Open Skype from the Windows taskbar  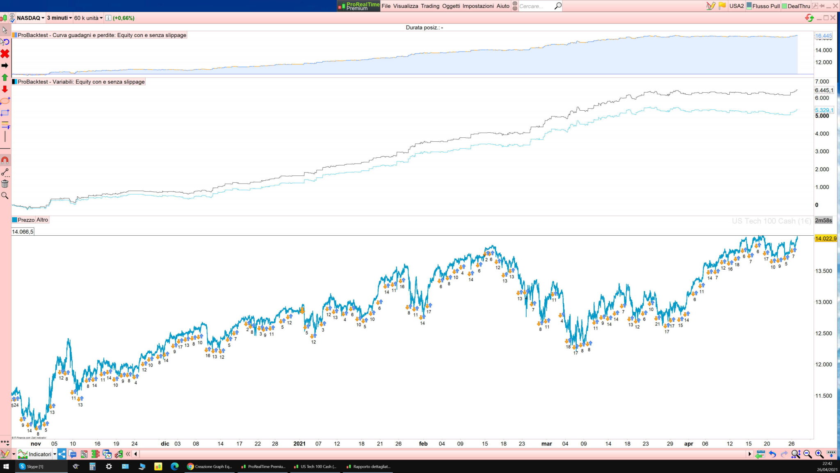click(x=32, y=466)
